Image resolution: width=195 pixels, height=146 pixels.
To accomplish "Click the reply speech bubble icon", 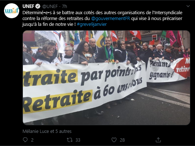I will point(25,140).
